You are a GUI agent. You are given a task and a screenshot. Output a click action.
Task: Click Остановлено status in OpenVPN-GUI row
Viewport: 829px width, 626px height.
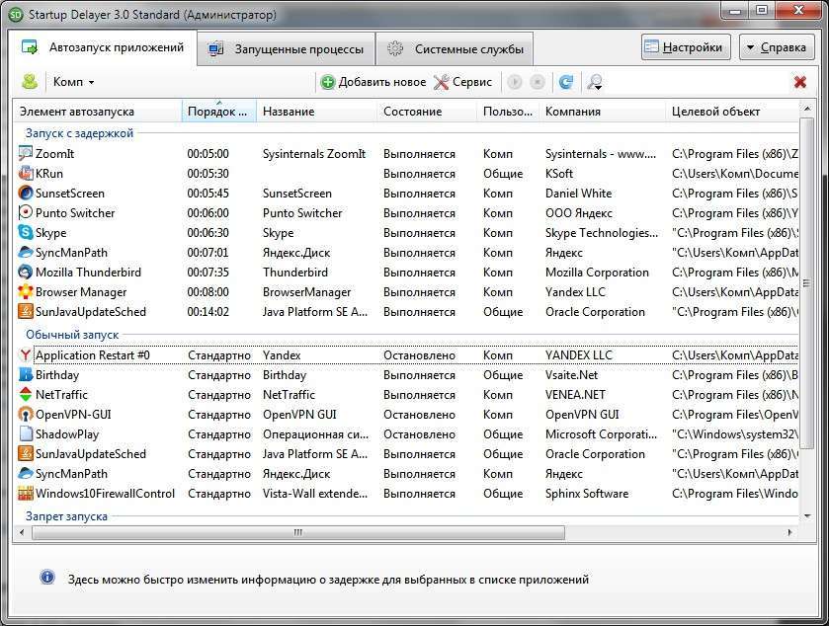(x=419, y=415)
